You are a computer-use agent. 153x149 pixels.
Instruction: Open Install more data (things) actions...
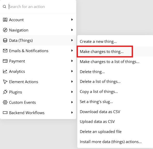pos(111,142)
